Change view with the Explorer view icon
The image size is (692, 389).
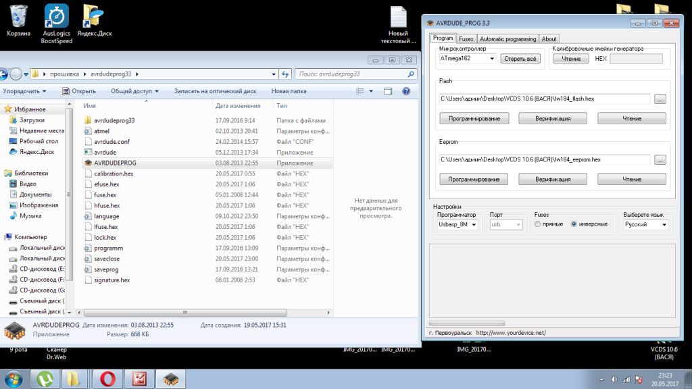click(x=360, y=91)
